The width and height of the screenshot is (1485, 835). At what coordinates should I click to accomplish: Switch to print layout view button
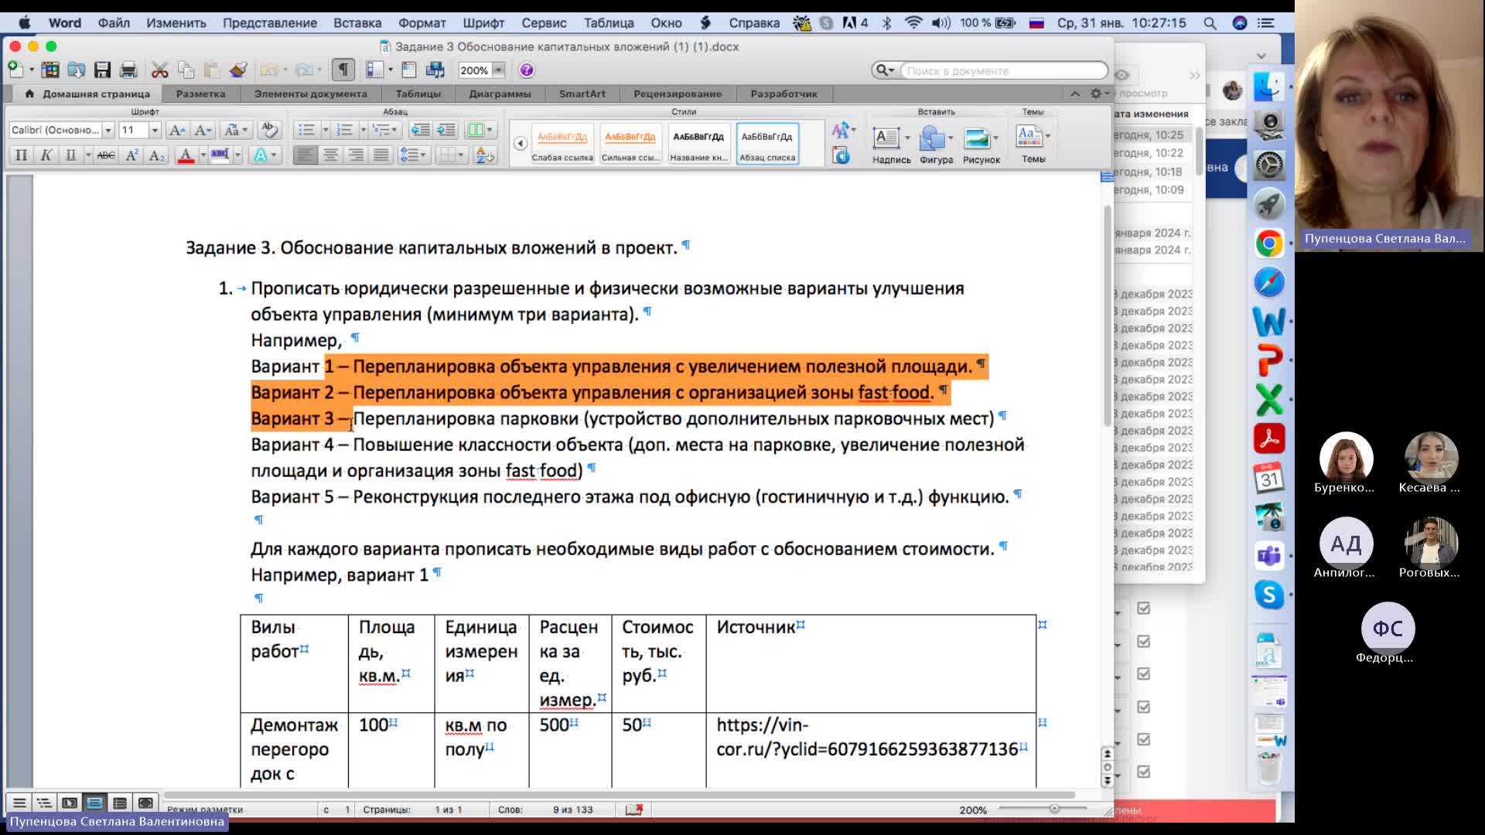pos(94,803)
